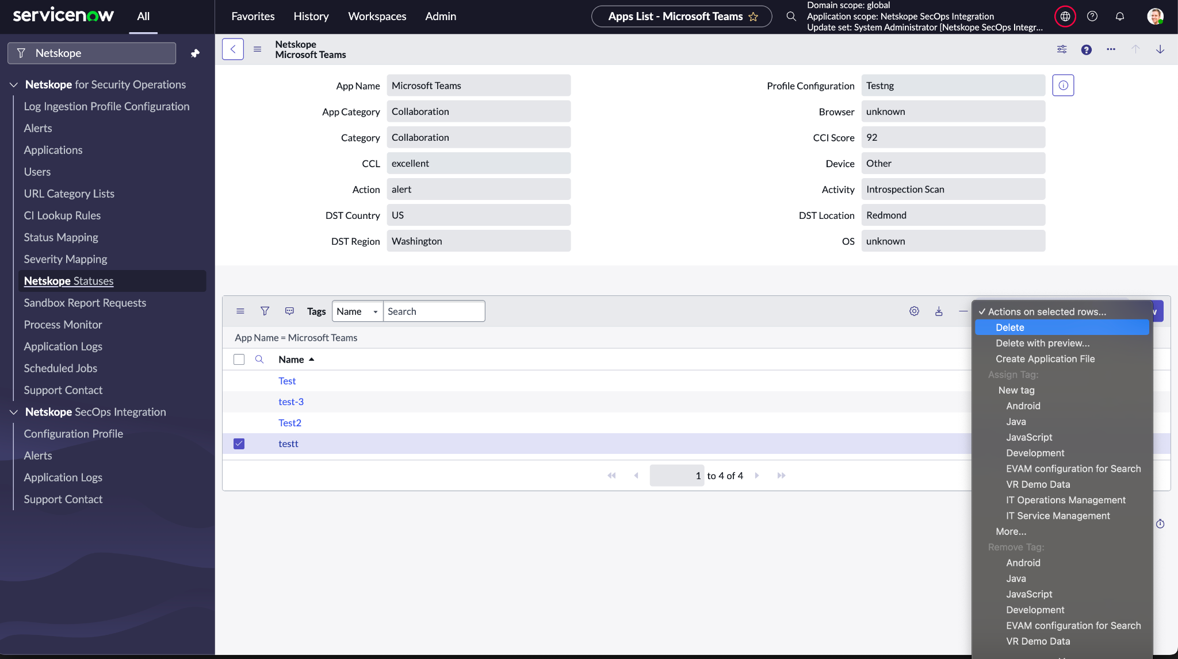Screen dimensions: 1178x659
Task: Preview Profile Configuration record info icon
Action: click(x=1063, y=86)
